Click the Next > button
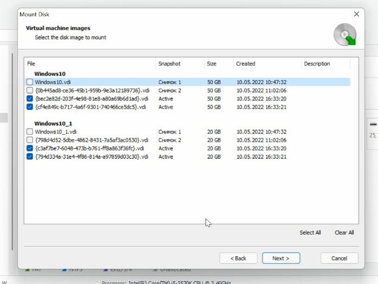Screen dimensions: 378x284 tap(281, 258)
